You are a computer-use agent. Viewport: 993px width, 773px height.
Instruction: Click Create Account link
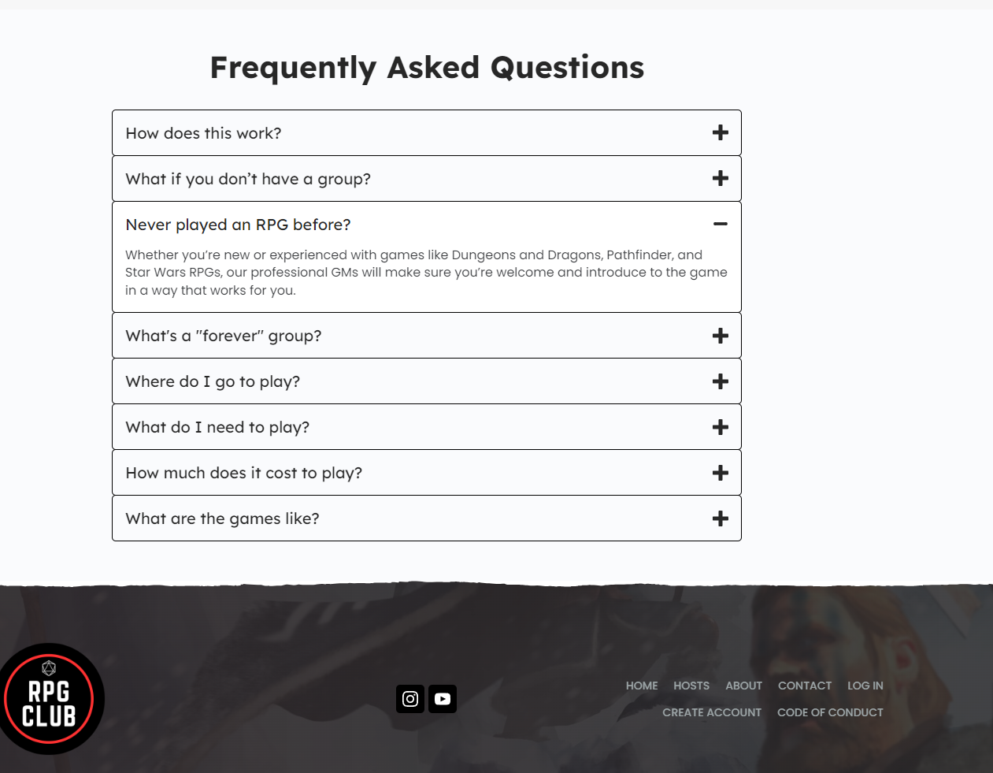[712, 712]
